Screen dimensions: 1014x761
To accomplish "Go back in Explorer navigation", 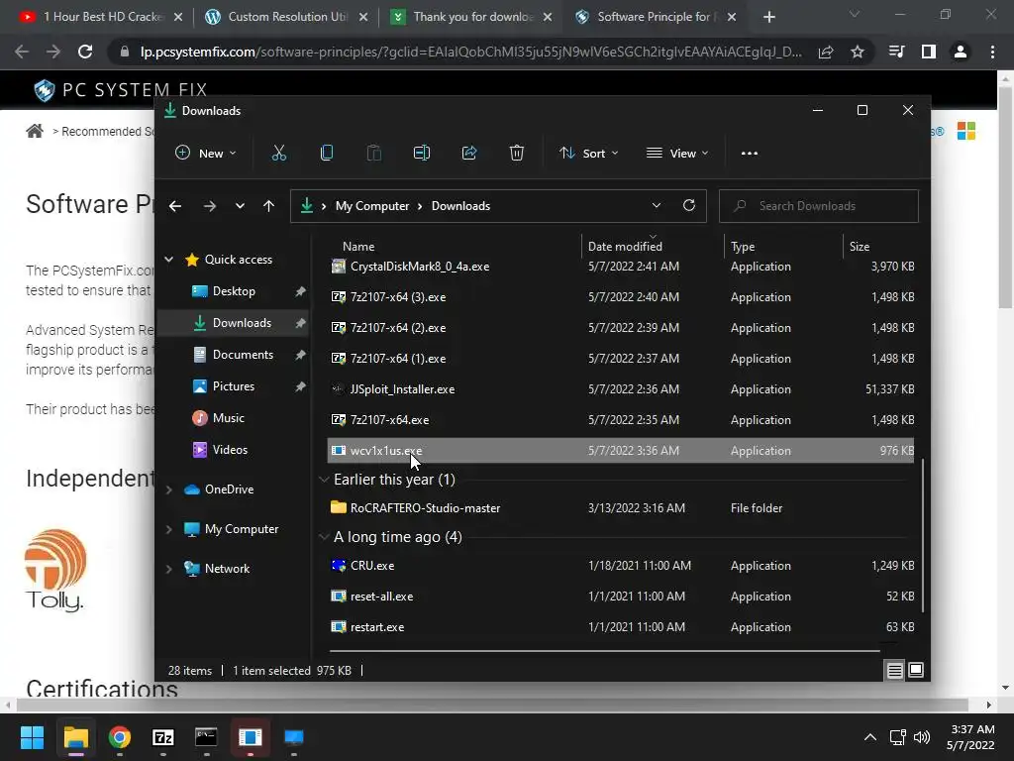I will tap(175, 206).
